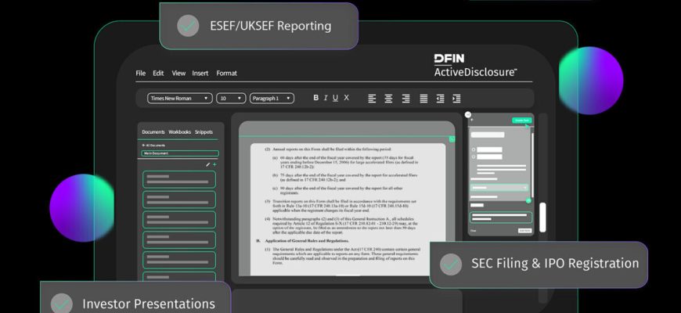Open the Insert menu
681x313 pixels.
tap(200, 74)
